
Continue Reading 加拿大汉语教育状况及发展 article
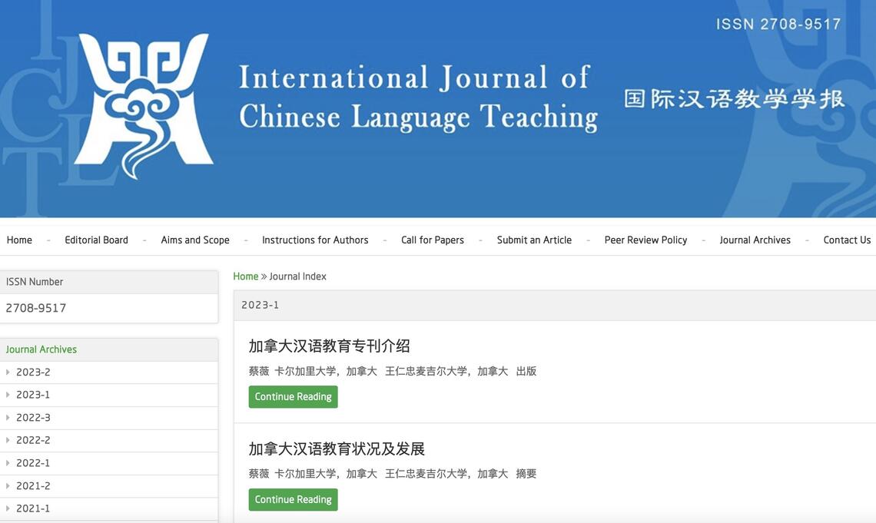(x=293, y=500)
